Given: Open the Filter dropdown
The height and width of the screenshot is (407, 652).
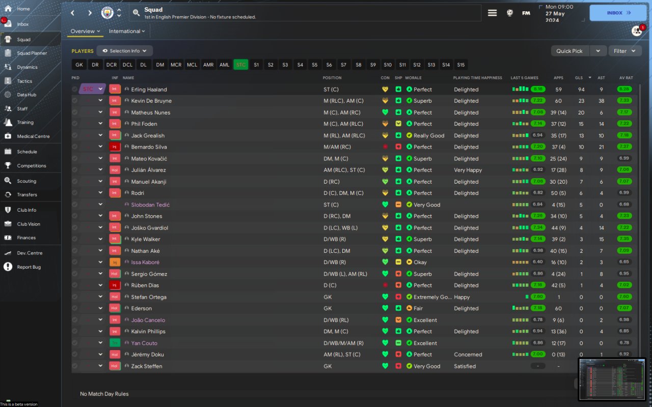Looking at the screenshot, I should pyautogui.click(x=624, y=51).
